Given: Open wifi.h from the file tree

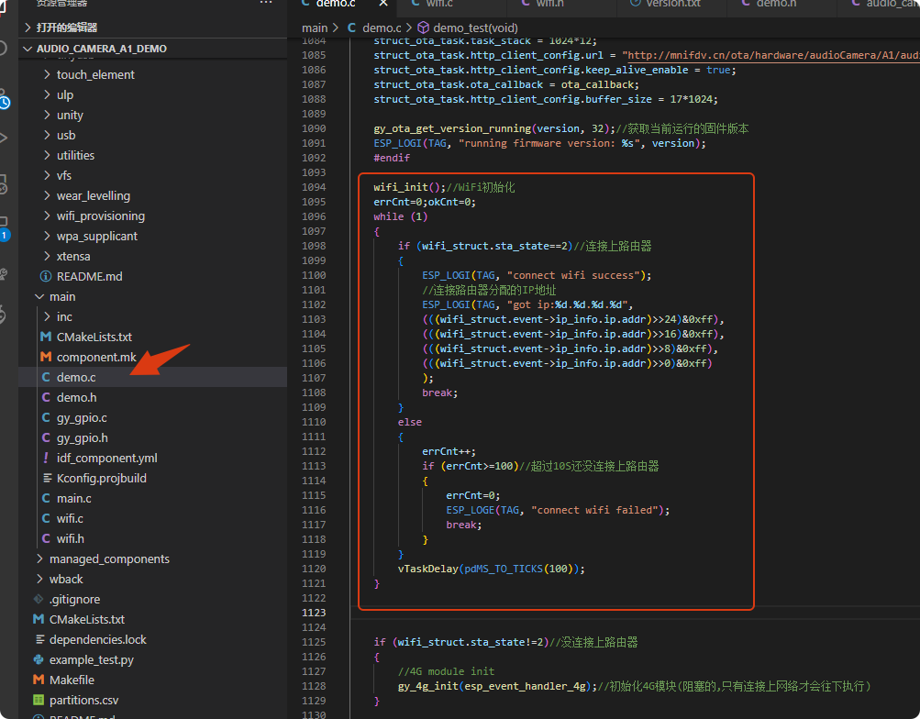Looking at the screenshot, I should pos(70,538).
